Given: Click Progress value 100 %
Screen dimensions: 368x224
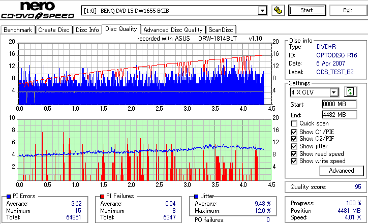Looking at the screenshot, I should coord(354,203).
